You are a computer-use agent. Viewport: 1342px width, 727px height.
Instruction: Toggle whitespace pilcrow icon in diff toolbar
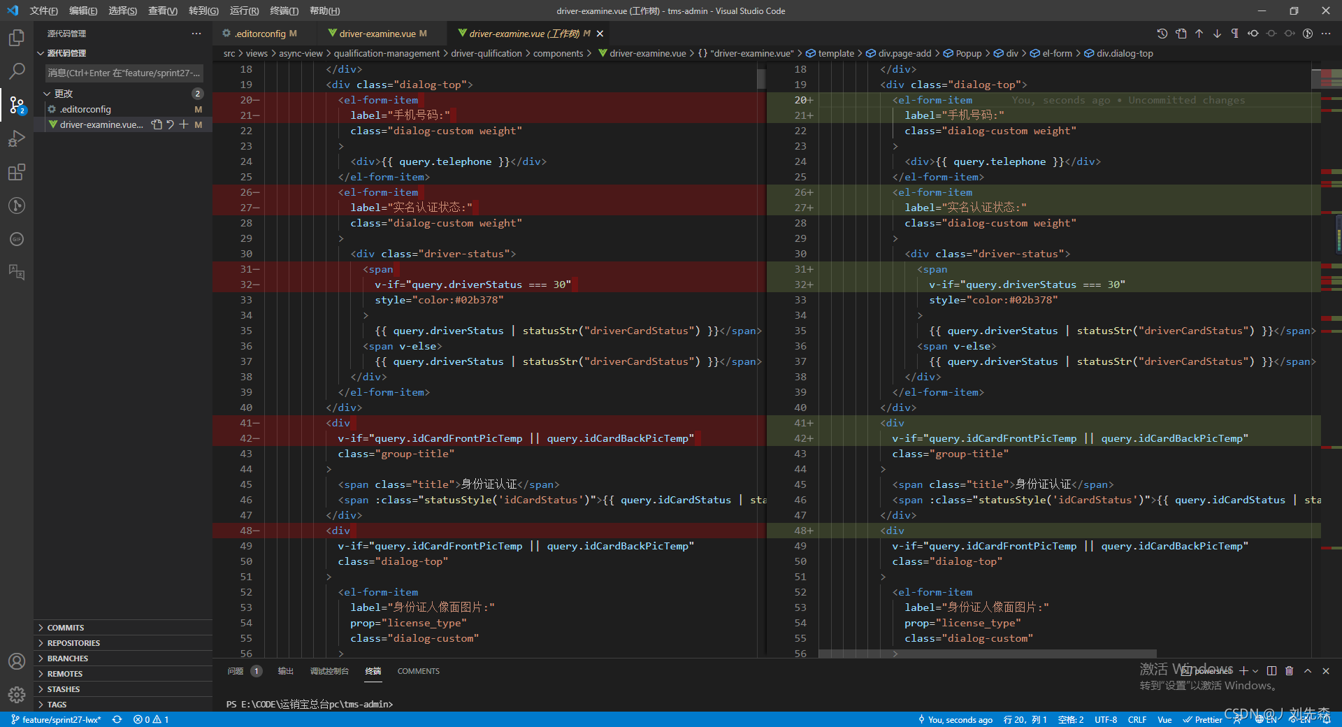pyautogui.click(x=1235, y=34)
